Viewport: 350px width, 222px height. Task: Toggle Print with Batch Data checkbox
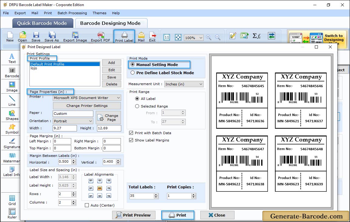pyautogui.click(x=131, y=133)
